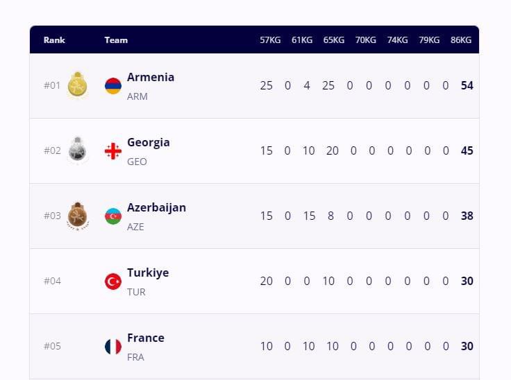Click the 86KG column header

461,40
